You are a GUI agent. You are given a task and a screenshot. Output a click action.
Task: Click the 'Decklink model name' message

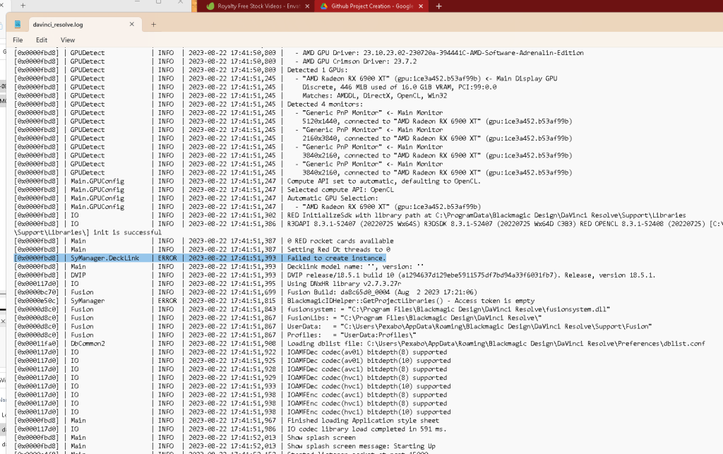point(356,266)
